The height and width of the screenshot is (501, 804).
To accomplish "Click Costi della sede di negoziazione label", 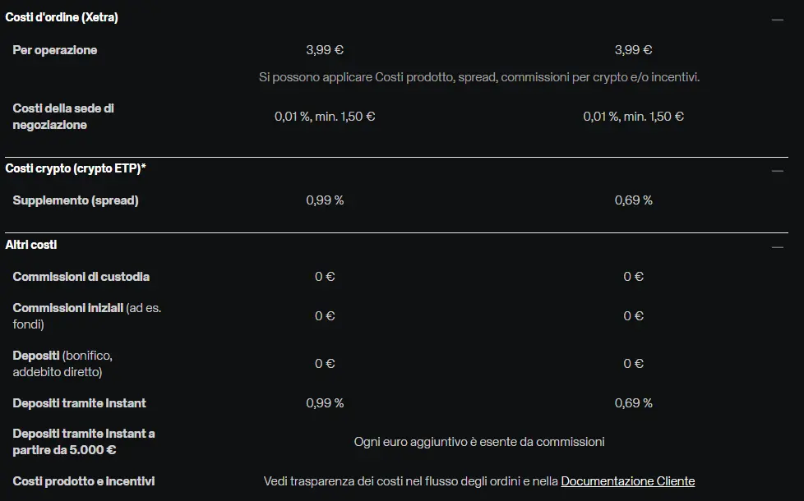I will point(63,117).
